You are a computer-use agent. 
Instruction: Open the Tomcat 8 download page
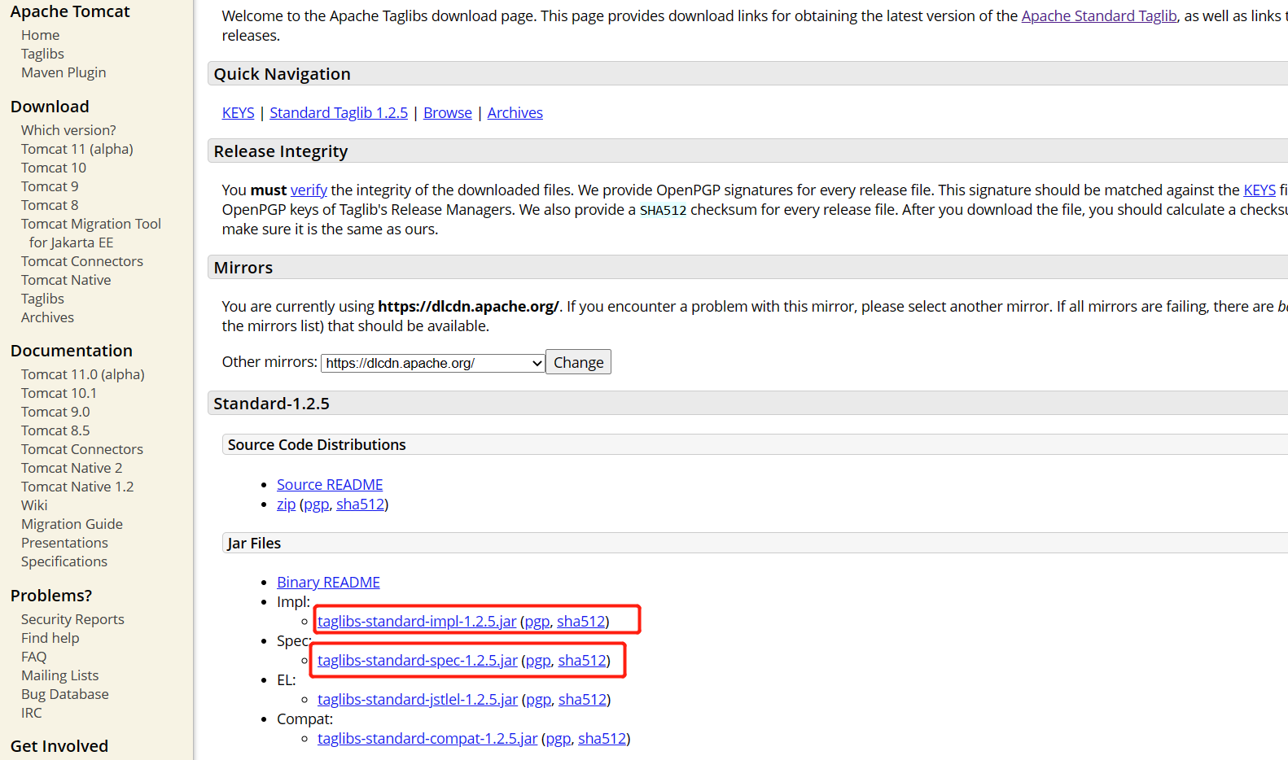(50, 205)
